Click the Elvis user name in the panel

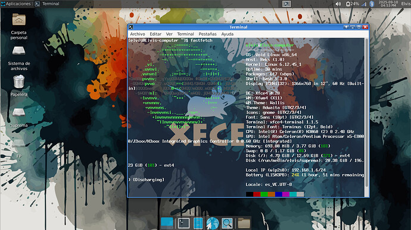point(406,4)
